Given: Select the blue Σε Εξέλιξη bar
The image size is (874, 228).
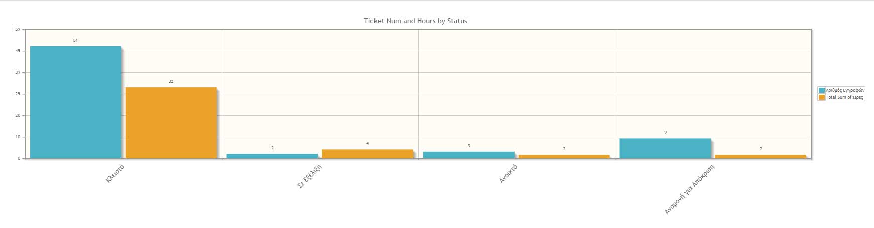Looking at the screenshot, I should pyautogui.click(x=272, y=156).
